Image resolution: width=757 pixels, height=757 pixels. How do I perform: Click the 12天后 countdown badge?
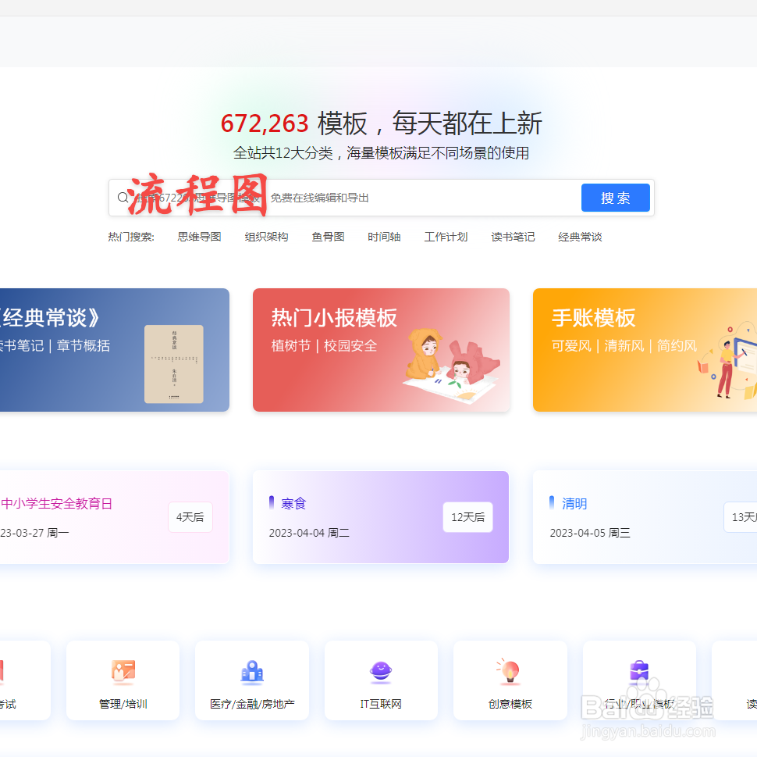coord(467,517)
